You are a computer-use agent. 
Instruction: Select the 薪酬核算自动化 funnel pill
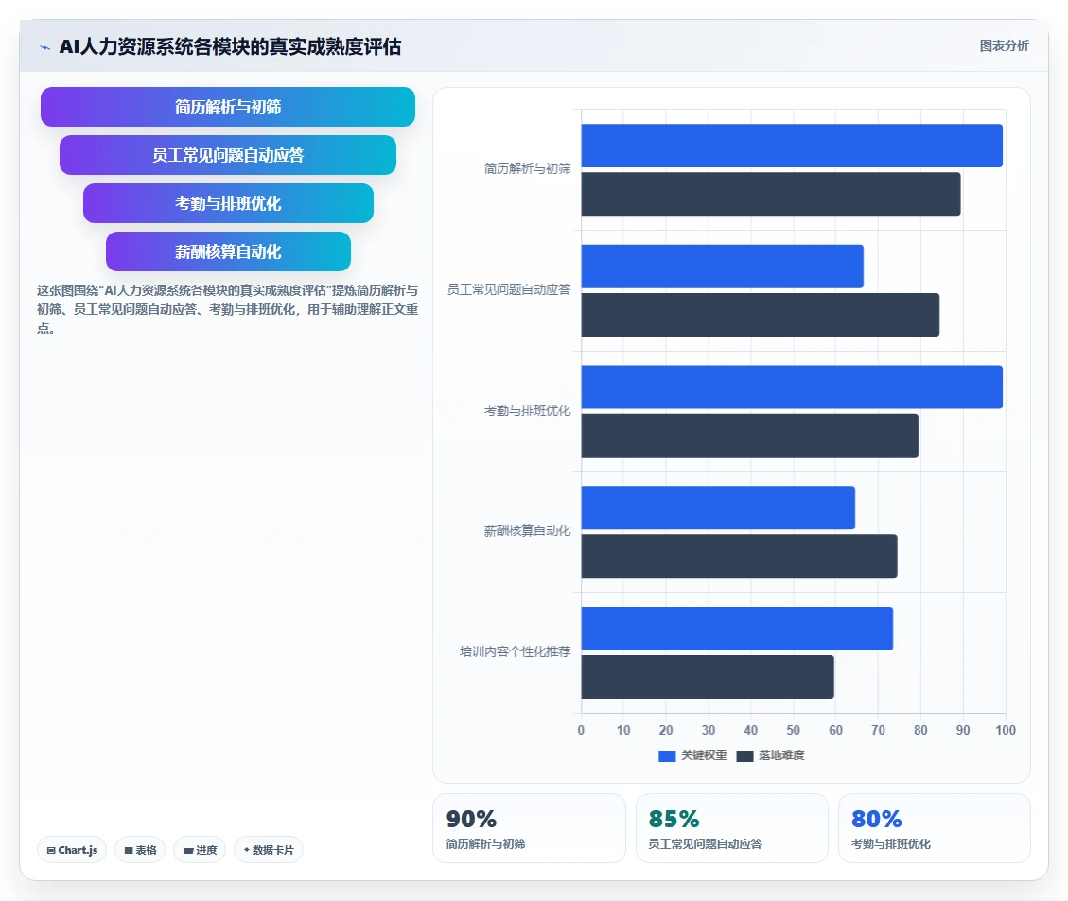tap(228, 251)
